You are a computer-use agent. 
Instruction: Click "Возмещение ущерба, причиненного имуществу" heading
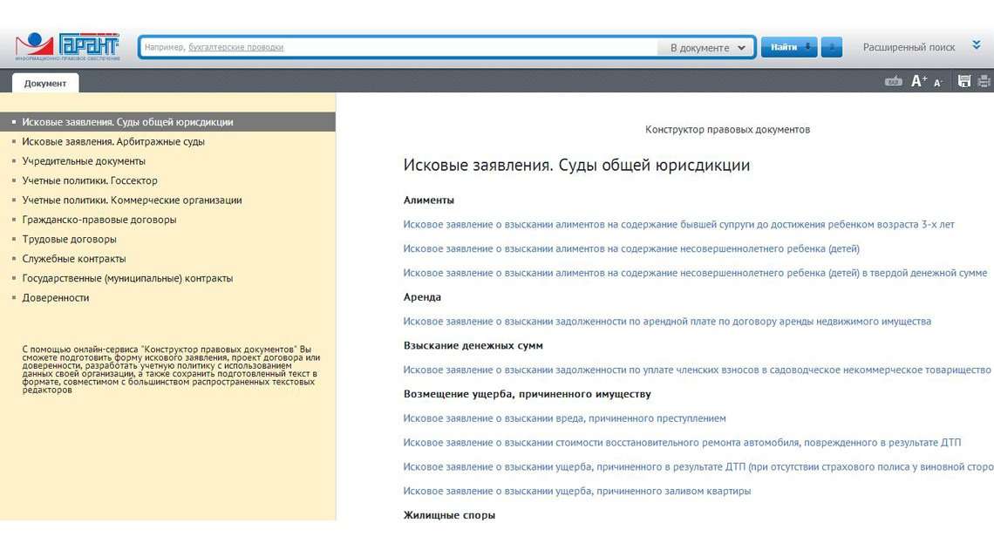pos(527,394)
